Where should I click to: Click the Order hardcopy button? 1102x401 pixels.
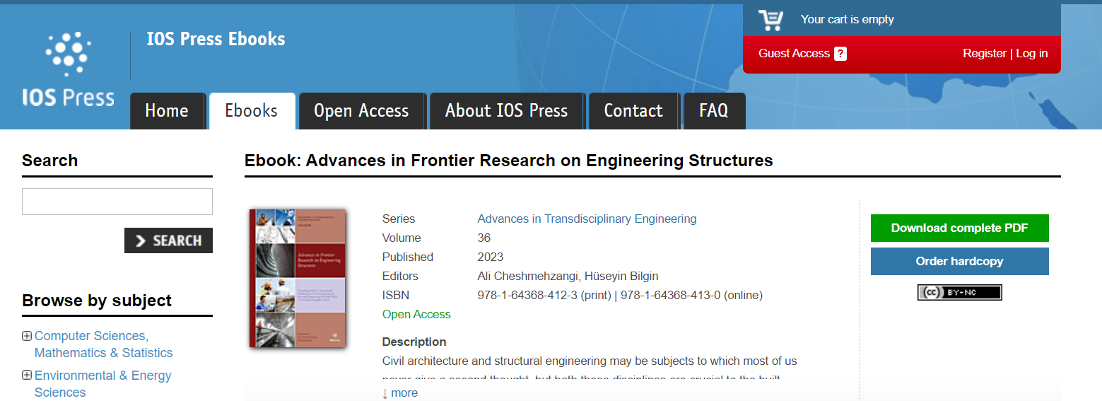point(959,261)
